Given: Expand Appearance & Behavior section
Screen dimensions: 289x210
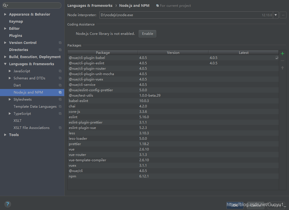Looking at the screenshot, I should pyautogui.click(x=5, y=14).
